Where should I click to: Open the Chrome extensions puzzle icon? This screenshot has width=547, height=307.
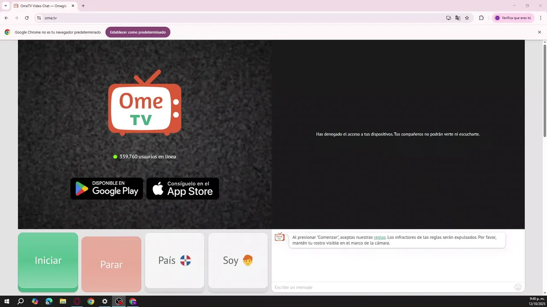pyautogui.click(x=481, y=18)
